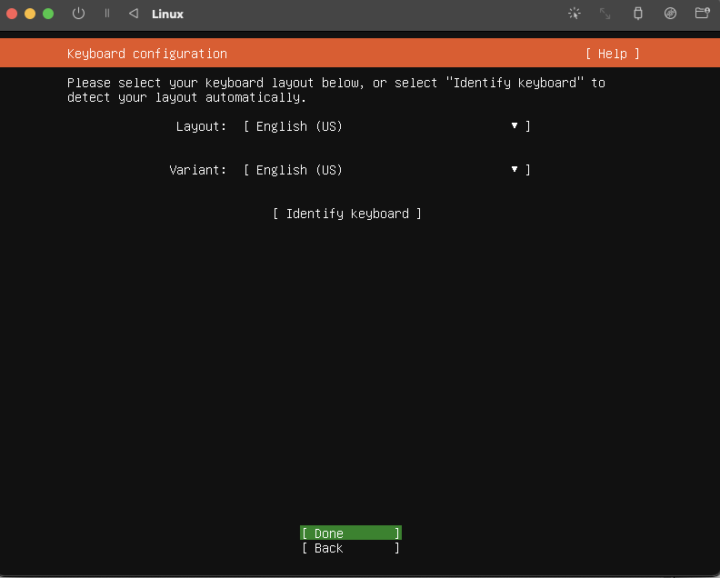
Task: Open the USB devices icon
Action: click(x=638, y=14)
